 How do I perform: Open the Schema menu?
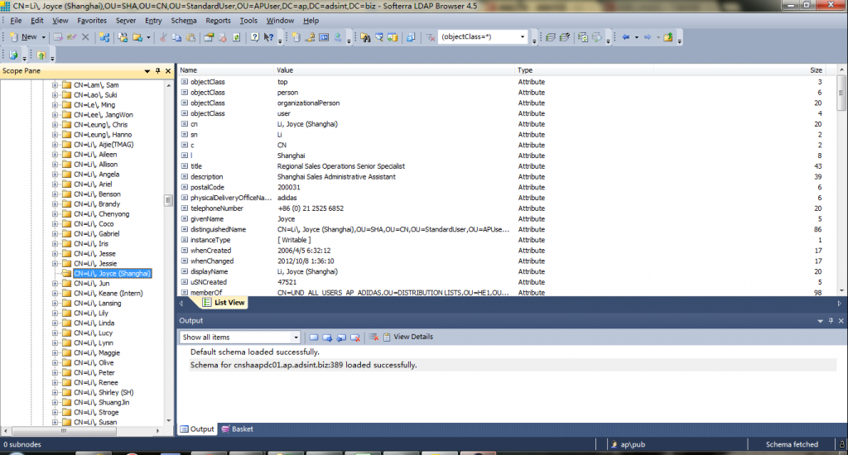pyautogui.click(x=184, y=21)
